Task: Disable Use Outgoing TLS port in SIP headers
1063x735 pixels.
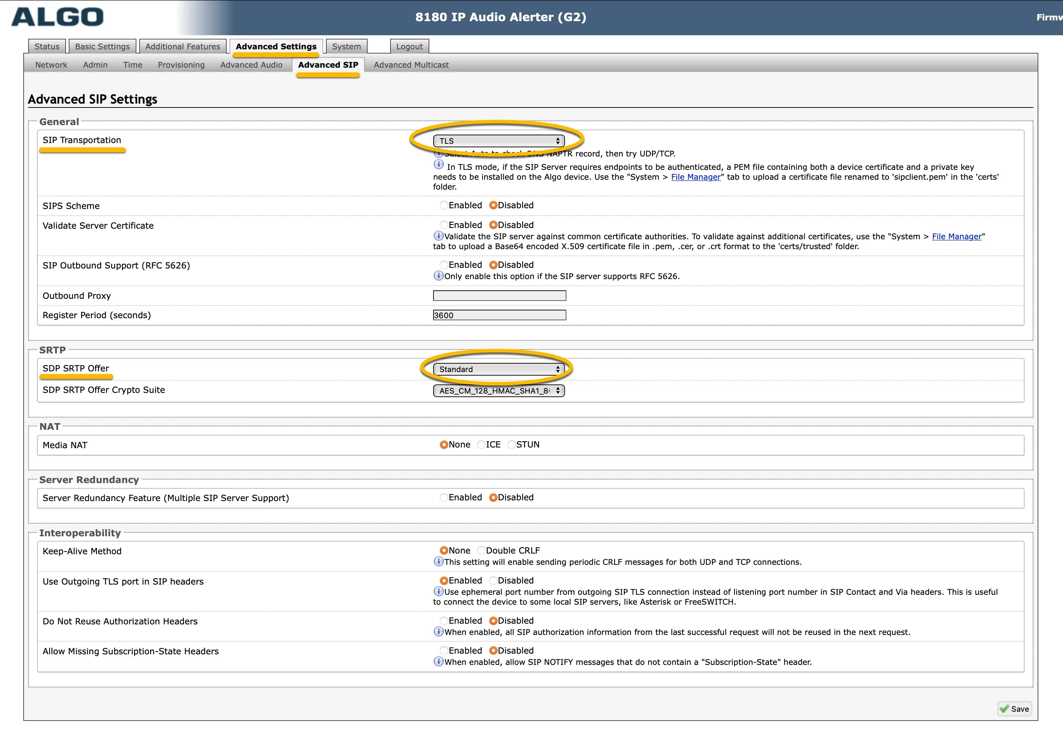Action: (493, 581)
